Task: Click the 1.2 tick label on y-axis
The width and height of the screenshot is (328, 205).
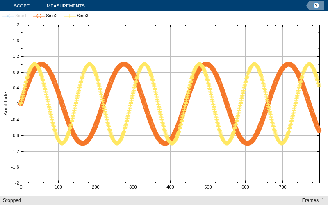Action: pos(16,57)
